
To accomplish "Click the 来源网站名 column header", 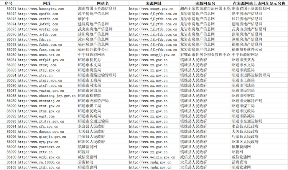I will pos(205,3).
